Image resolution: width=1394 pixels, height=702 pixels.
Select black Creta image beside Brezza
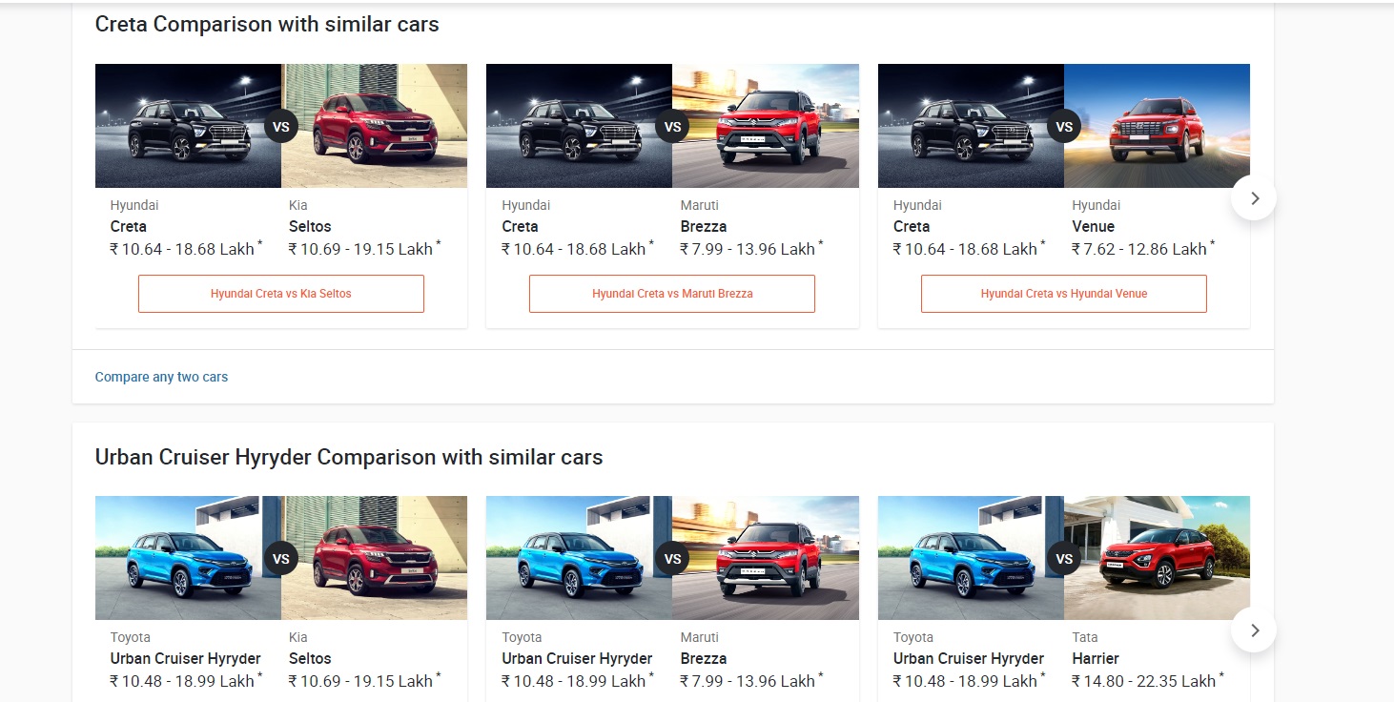580,126
